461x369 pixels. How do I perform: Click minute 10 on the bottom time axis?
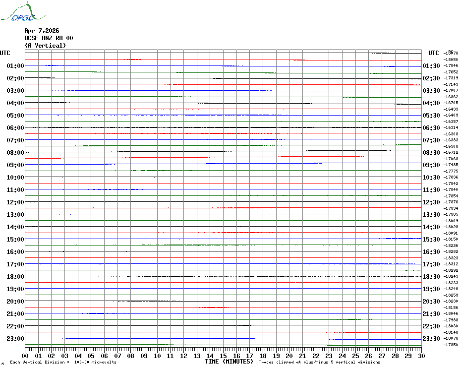pos(157,356)
